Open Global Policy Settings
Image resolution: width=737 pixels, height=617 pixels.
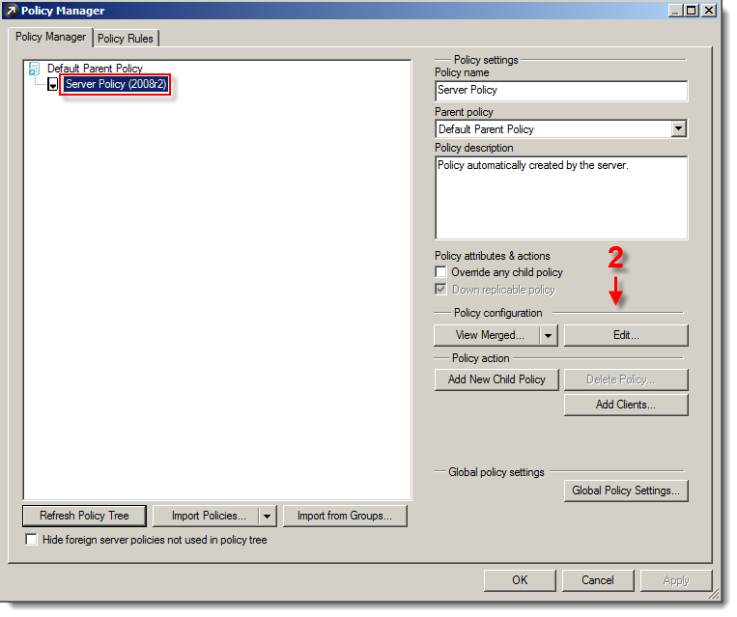tap(626, 491)
